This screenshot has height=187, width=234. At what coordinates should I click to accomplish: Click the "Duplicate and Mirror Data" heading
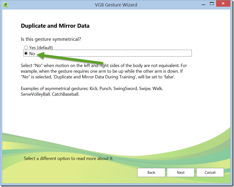(55, 26)
